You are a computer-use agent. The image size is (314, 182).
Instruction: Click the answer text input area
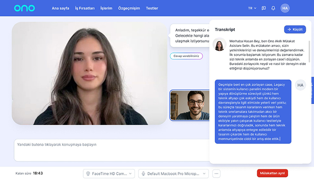pos(110,150)
